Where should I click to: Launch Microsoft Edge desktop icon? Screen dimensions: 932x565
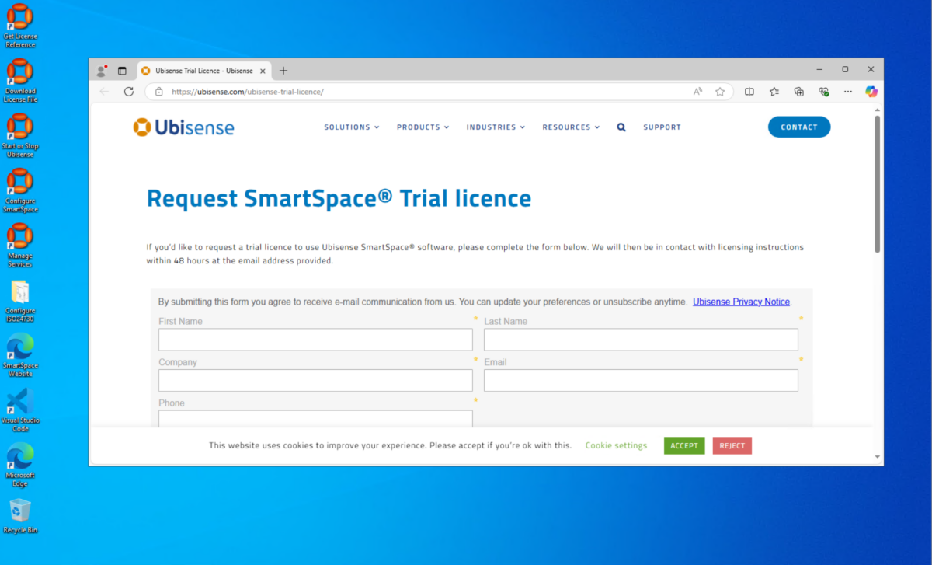(x=20, y=463)
